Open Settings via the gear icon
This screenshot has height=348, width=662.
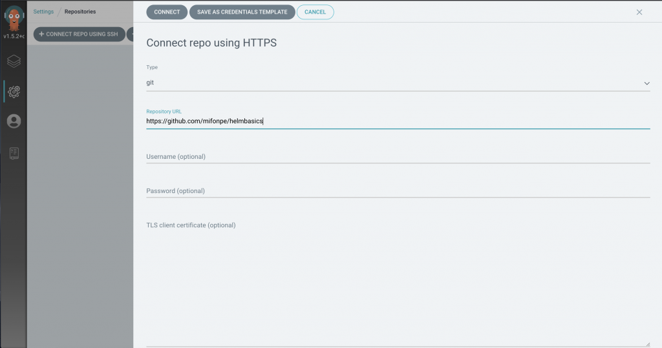coord(14,92)
